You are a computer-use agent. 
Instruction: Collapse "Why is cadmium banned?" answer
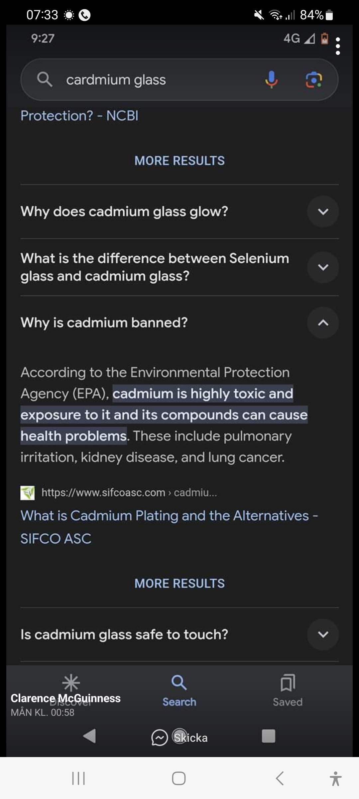323,323
